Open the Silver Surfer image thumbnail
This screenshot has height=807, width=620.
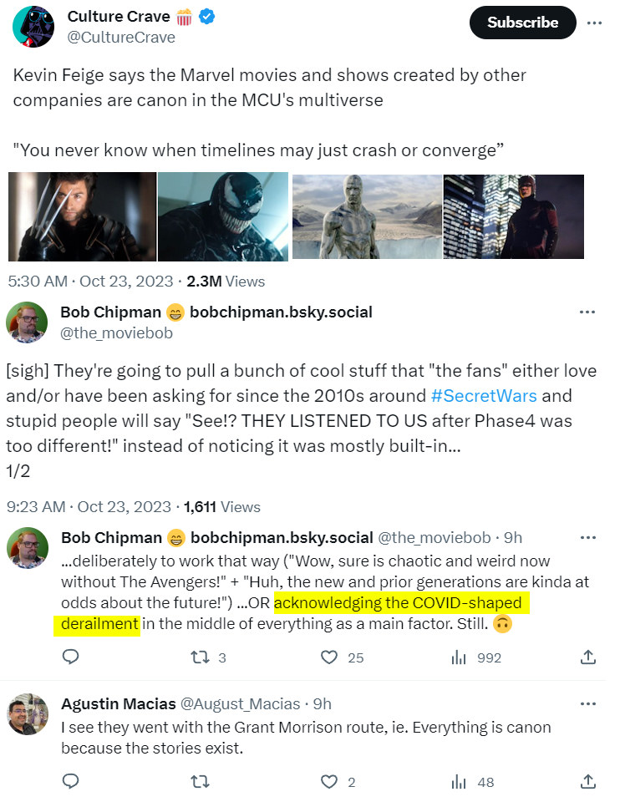point(367,216)
